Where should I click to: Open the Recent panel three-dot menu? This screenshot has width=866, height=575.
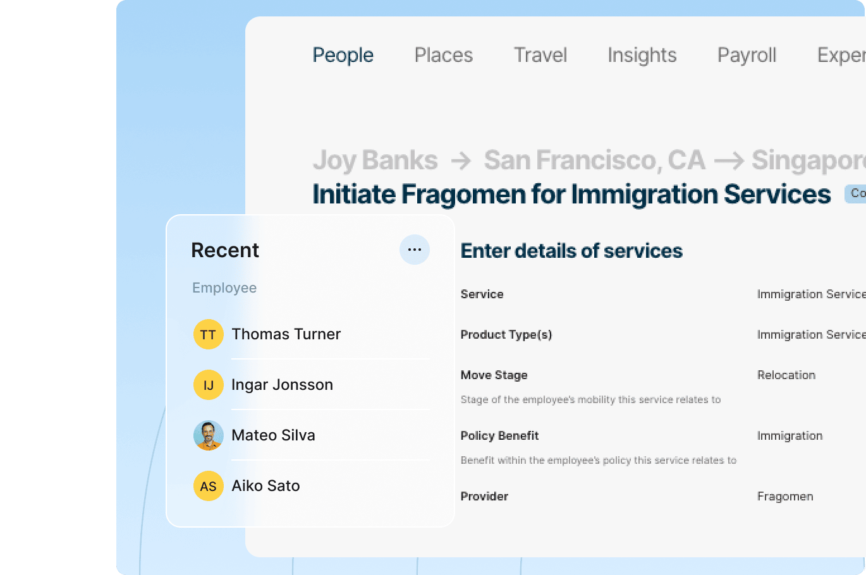[415, 250]
